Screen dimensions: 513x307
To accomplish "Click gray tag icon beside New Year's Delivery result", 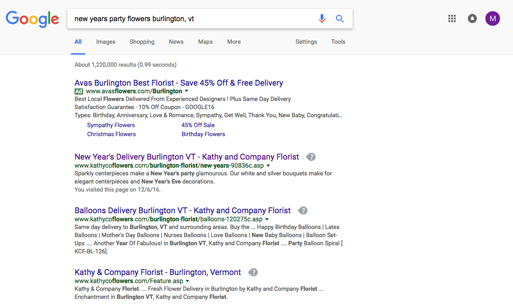I will [x=311, y=157].
